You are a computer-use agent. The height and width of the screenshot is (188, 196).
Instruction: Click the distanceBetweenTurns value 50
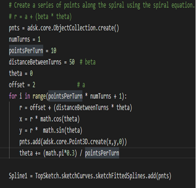point(72,62)
